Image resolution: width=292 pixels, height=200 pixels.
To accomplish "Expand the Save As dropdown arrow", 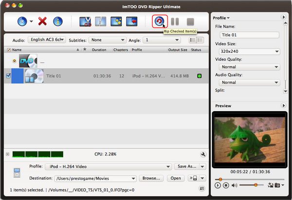I will pyautogui.click(x=202, y=167).
